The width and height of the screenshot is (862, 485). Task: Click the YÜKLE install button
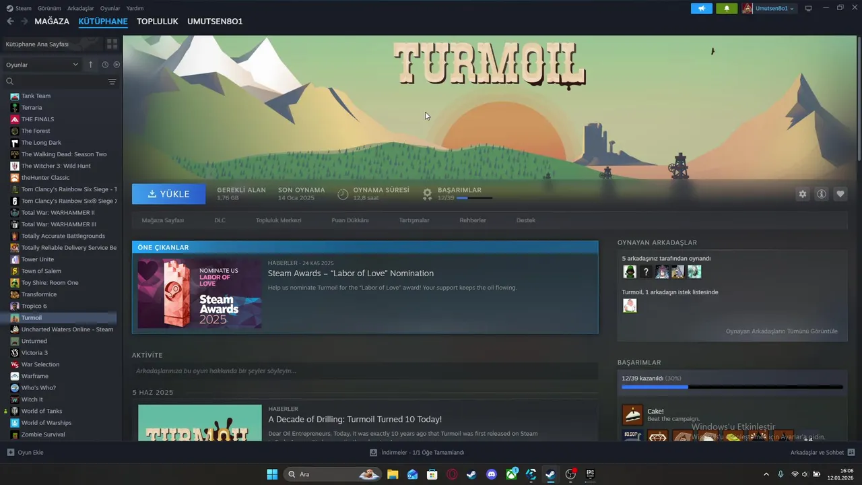169,194
